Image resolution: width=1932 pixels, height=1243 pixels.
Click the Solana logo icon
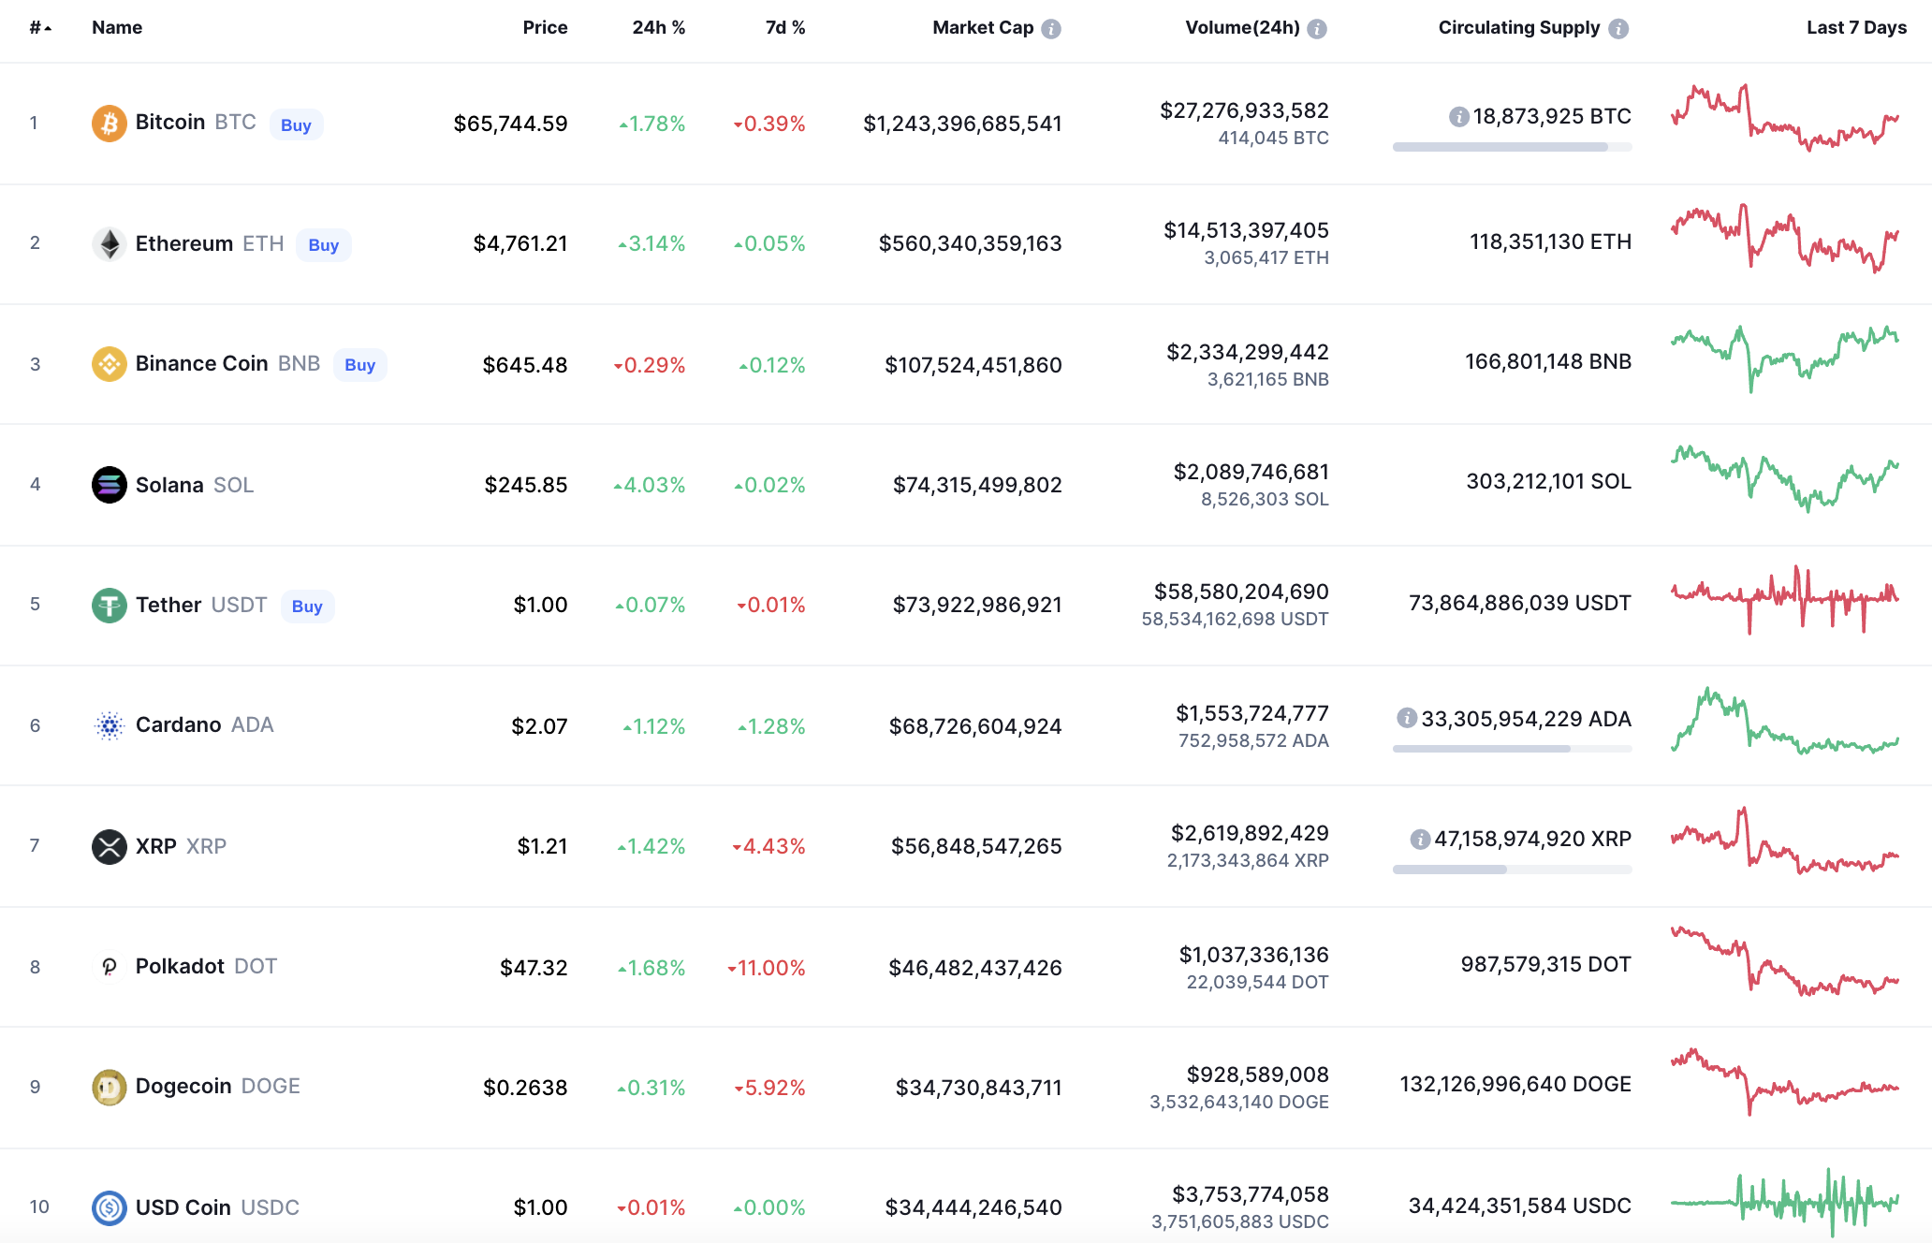[109, 485]
